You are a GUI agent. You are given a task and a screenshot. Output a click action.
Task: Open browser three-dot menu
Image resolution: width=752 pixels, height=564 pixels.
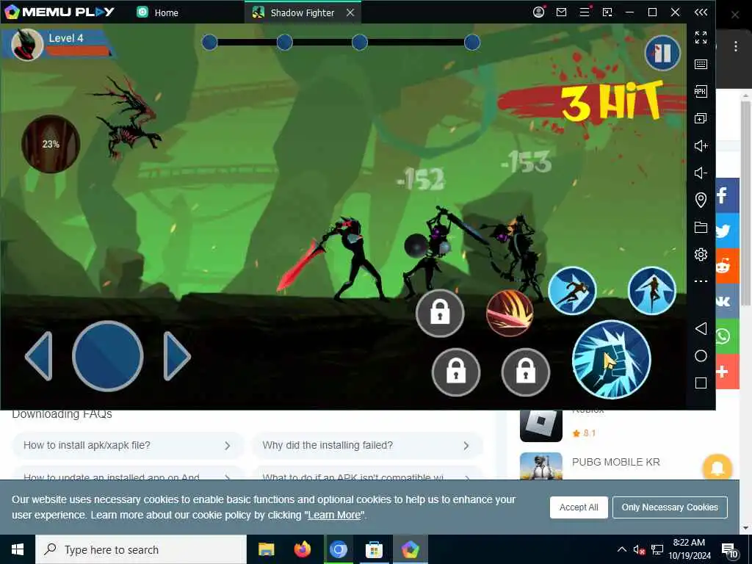tap(735, 46)
